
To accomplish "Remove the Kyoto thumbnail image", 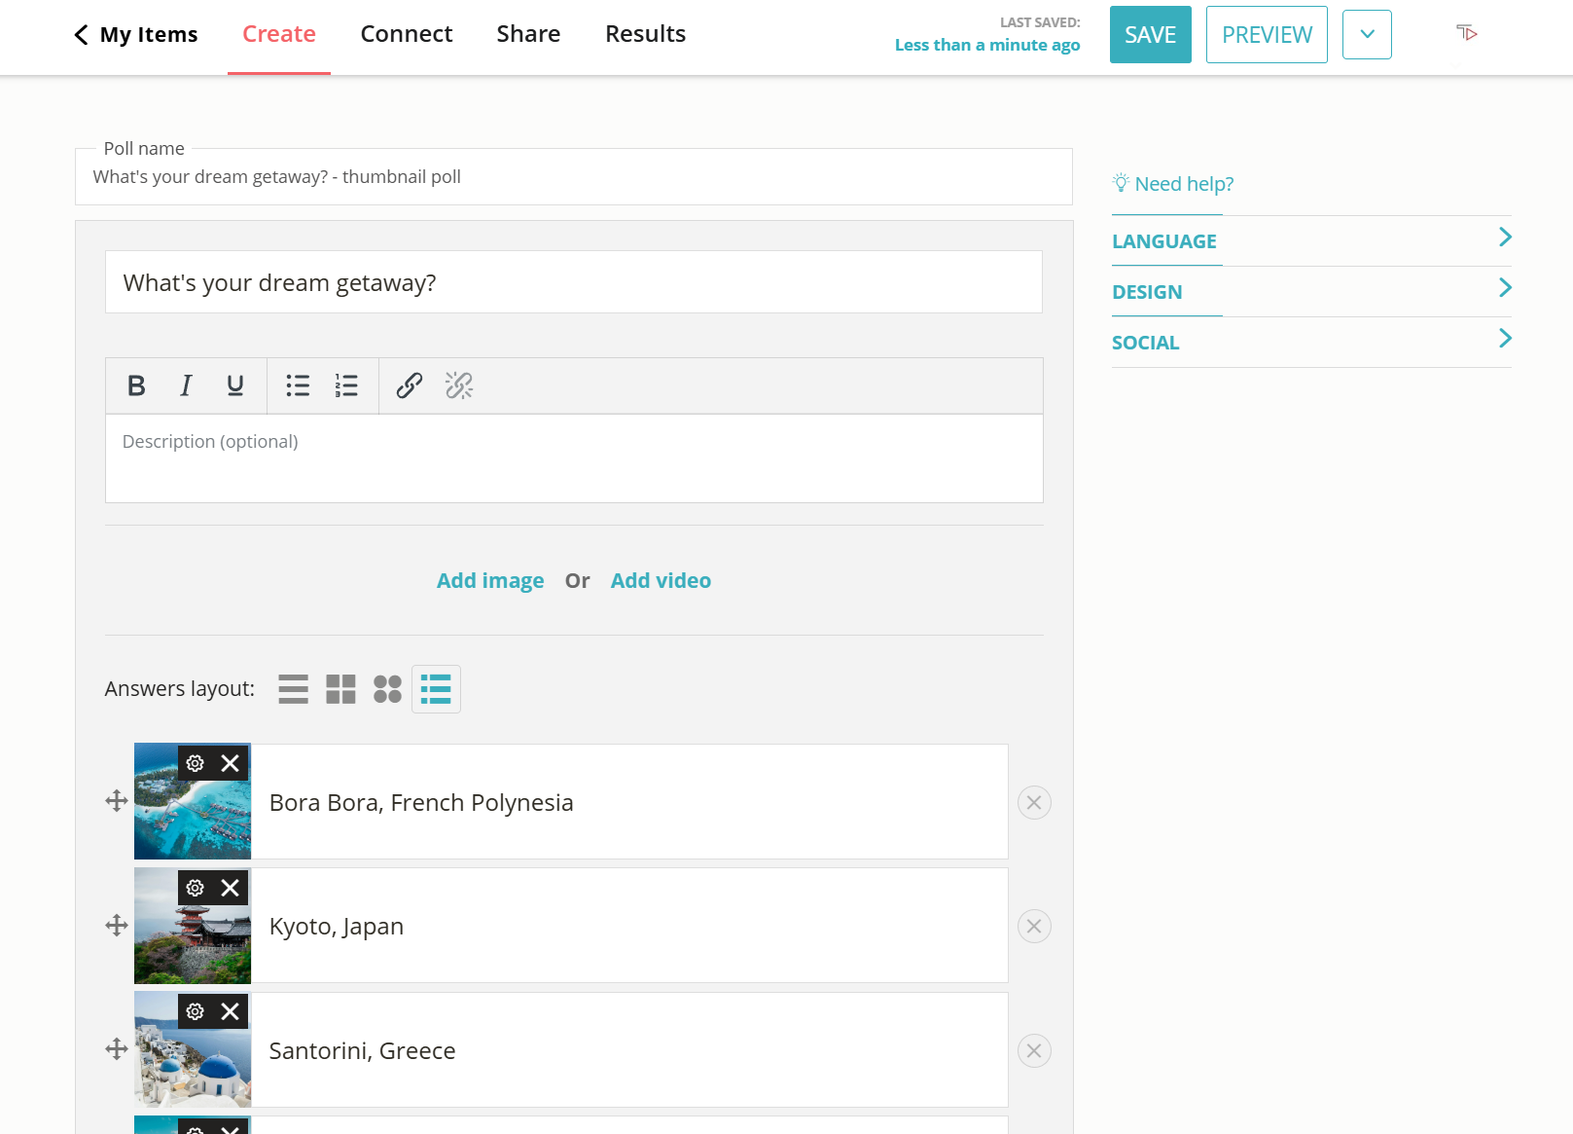I will [x=231, y=888].
